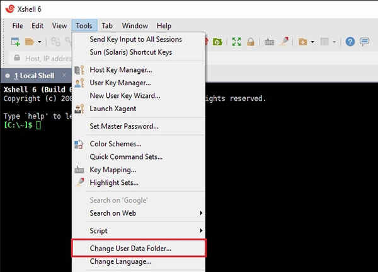Click the Launch Xagent menu icon
Image resolution: width=378 pixels, height=272 pixels.
tap(79, 109)
